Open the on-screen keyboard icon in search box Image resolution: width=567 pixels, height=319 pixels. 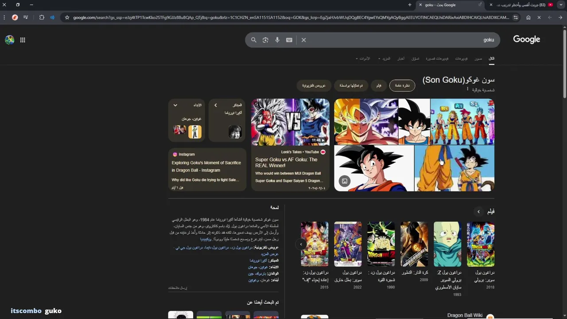point(289,40)
